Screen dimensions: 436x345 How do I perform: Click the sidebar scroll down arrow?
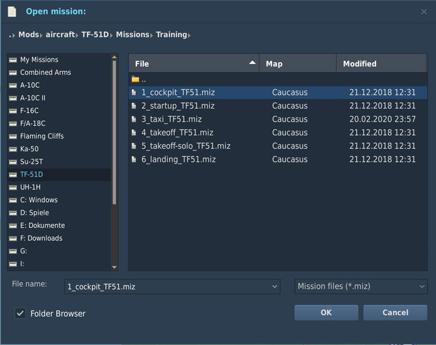pyautogui.click(x=114, y=267)
